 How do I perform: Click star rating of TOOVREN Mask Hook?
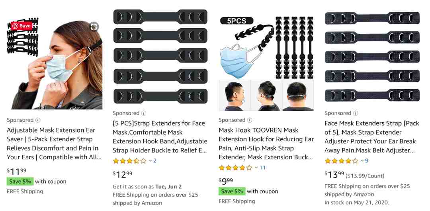click(x=236, y=168)
